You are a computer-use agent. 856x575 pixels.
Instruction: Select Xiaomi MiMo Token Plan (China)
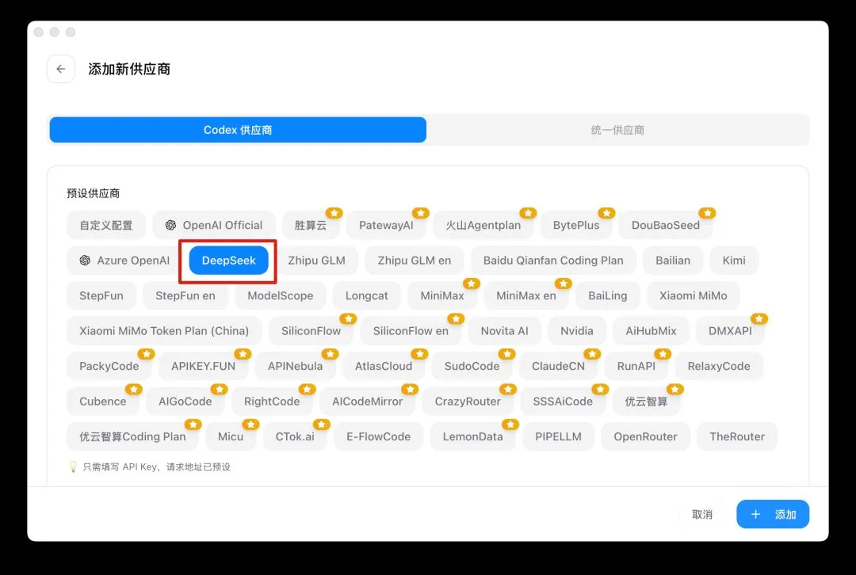coord(164,331)
